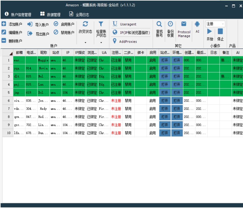The height and width of the screenshot is (208, 243).
Task: Click the 数据管理 grid icon
Action: click(42, 14)
